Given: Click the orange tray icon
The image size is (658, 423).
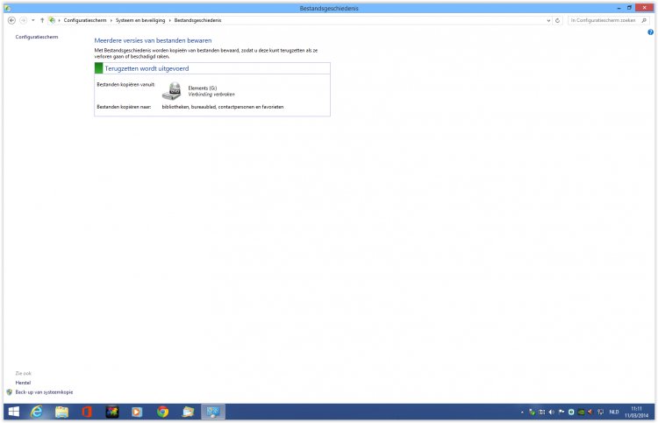Looking at the screenshot, I should [x=590, y=412].
